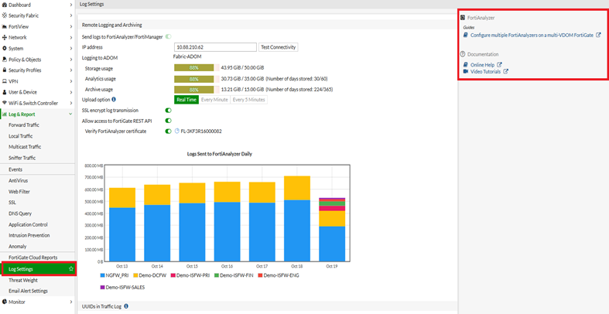This screenshot has height=314, width=609.
Task: Click the FortiAnalyzer heading icon
Action: pyautogui.click(x=463, y=18)
